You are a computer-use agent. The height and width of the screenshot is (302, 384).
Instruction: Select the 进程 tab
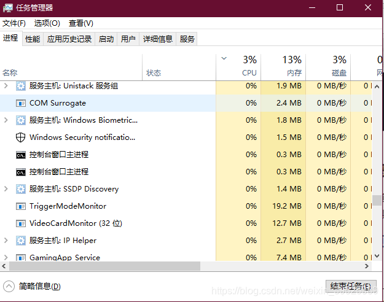coord(10,38)
